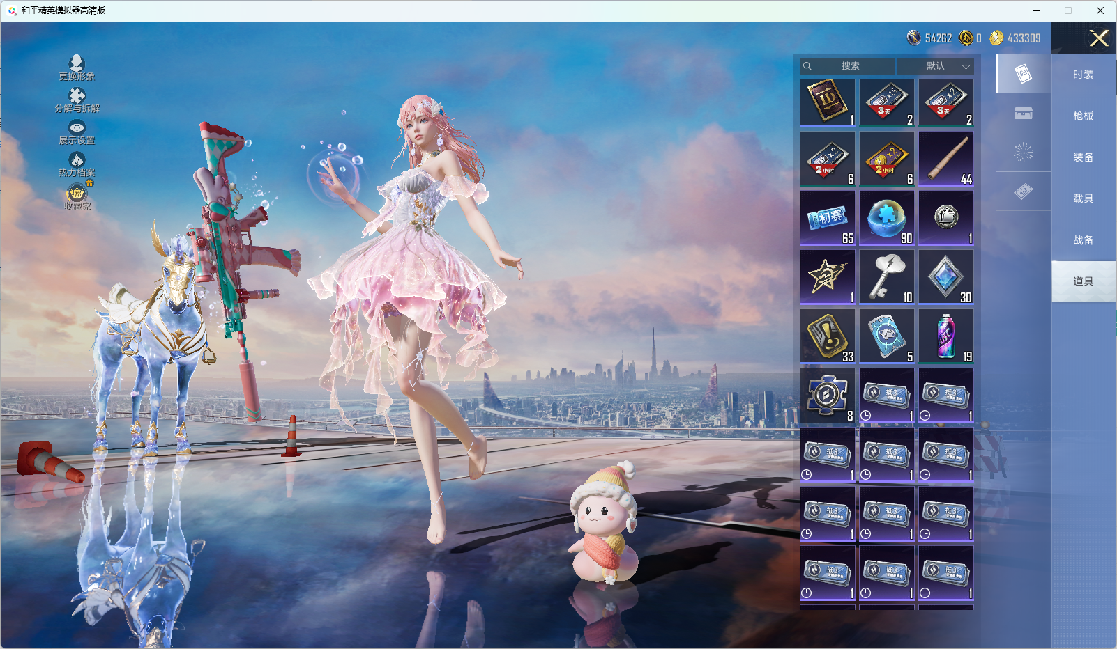The width and height of the screenshot is (1117, 649).
Task: Minimize the 和平精英模拟器高清版 window
Action: tap(1037, 10)
